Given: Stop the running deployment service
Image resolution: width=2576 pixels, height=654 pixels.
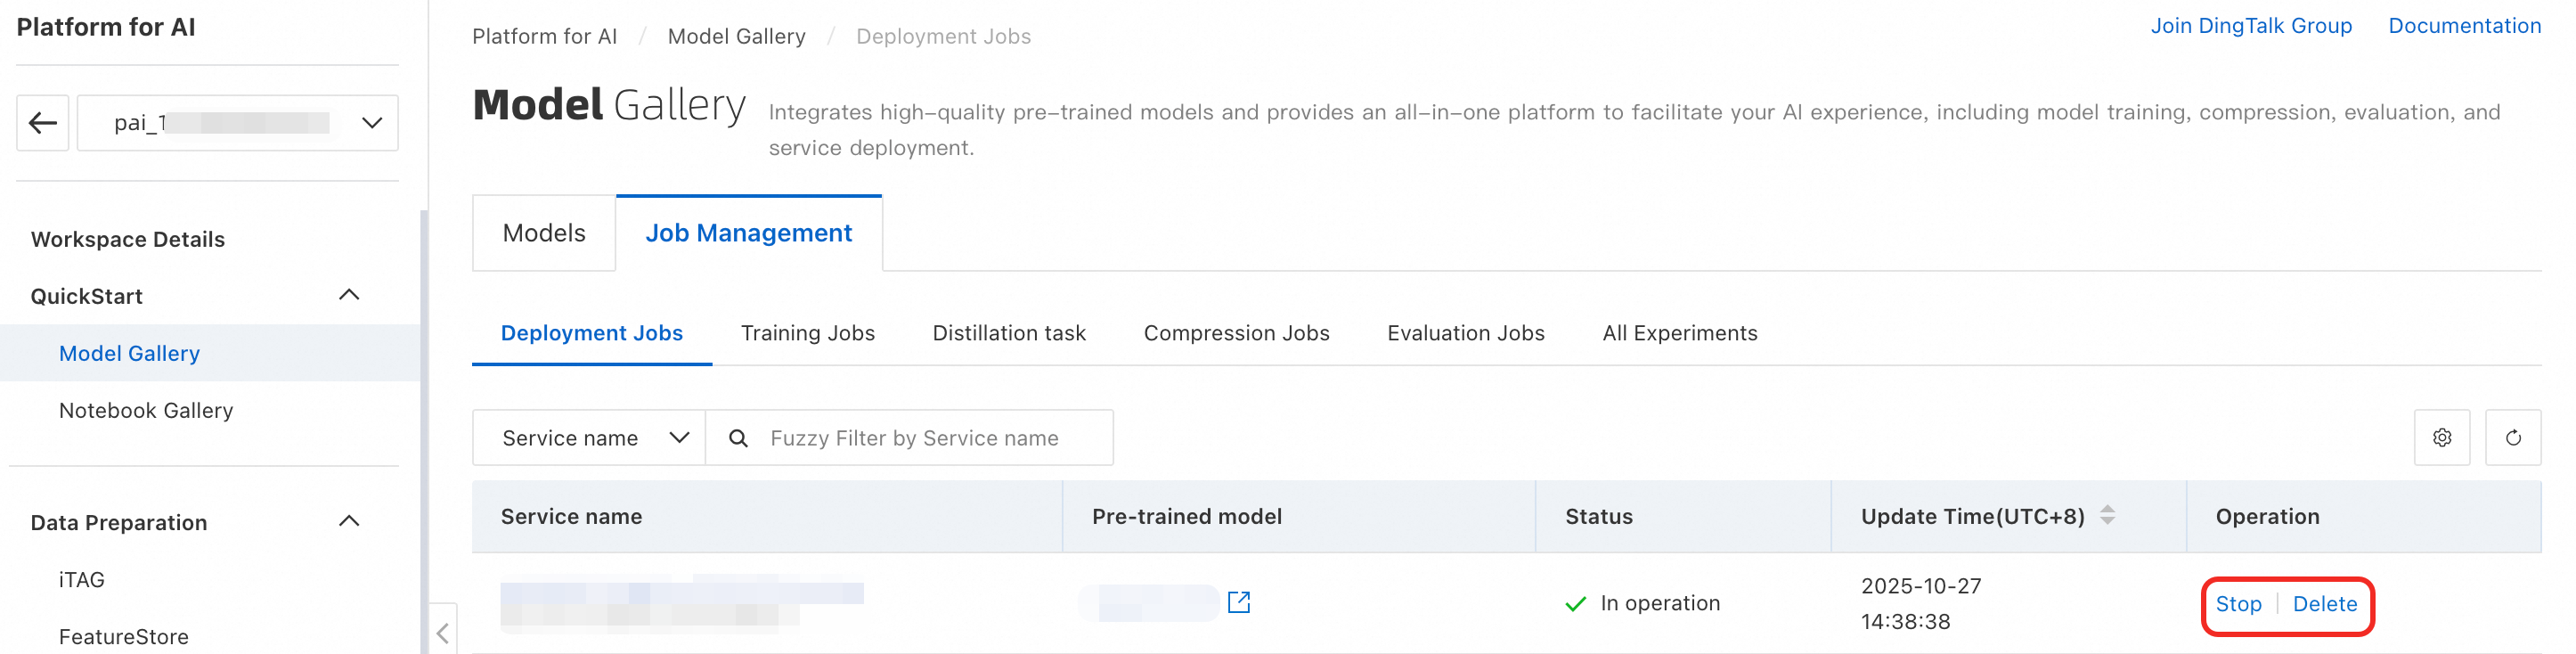Looking at the screenshot, I should coord(2238,604).
